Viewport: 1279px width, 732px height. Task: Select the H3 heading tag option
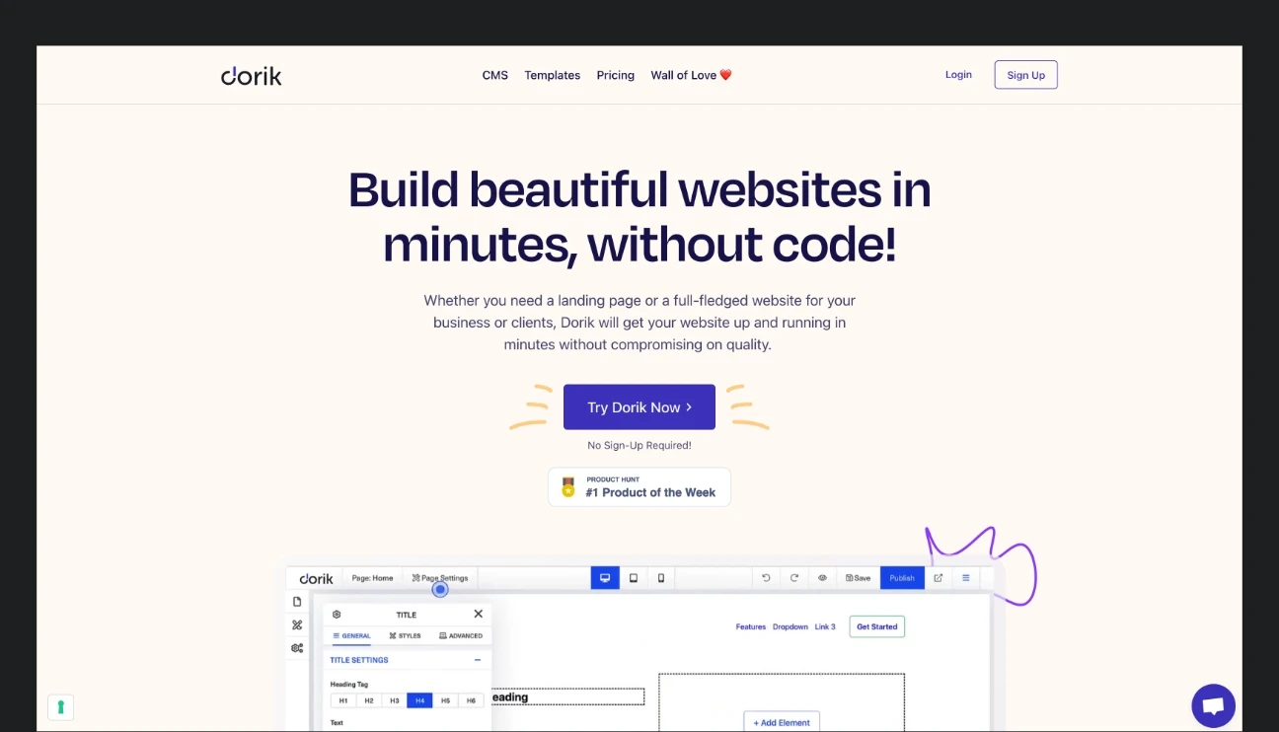pos(395,700)
